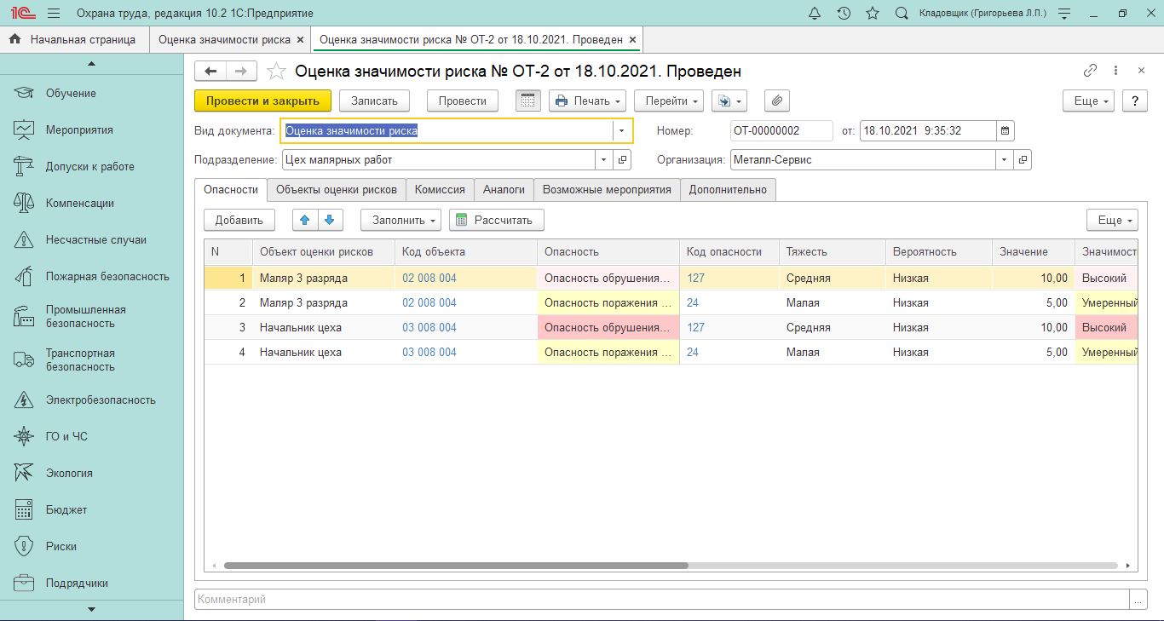Open the table Еще menu

[x=1112, y=220]
